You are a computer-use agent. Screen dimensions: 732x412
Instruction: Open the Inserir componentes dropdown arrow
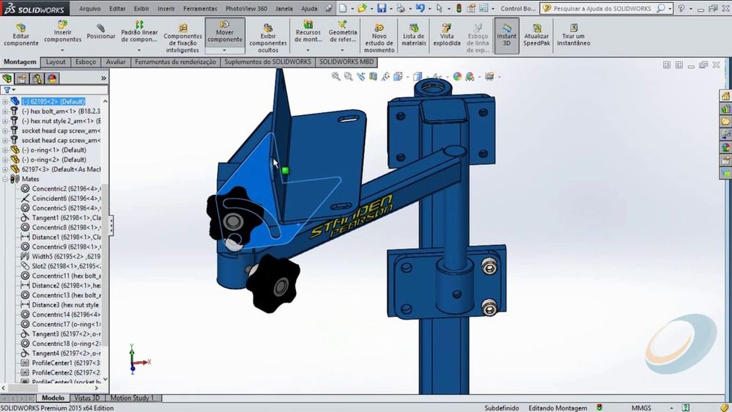coord(62,50)
